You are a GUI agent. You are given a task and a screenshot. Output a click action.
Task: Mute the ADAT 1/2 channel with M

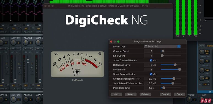(x=13, y=48)
